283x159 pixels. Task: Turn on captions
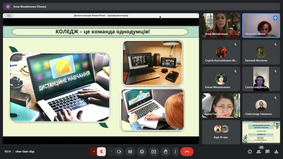point(130,152)
